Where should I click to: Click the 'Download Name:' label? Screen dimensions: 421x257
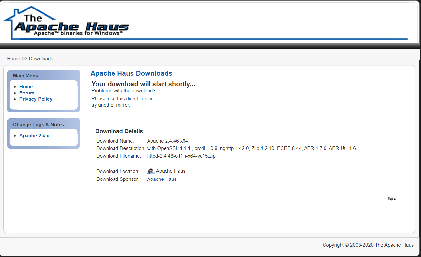click(x=115, y=141)
